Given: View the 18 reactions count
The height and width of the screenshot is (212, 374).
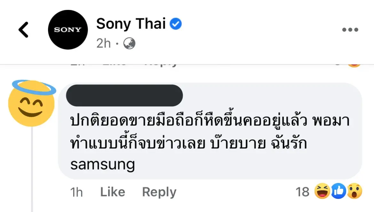Looking at the screenshot, I should [302, 192].
